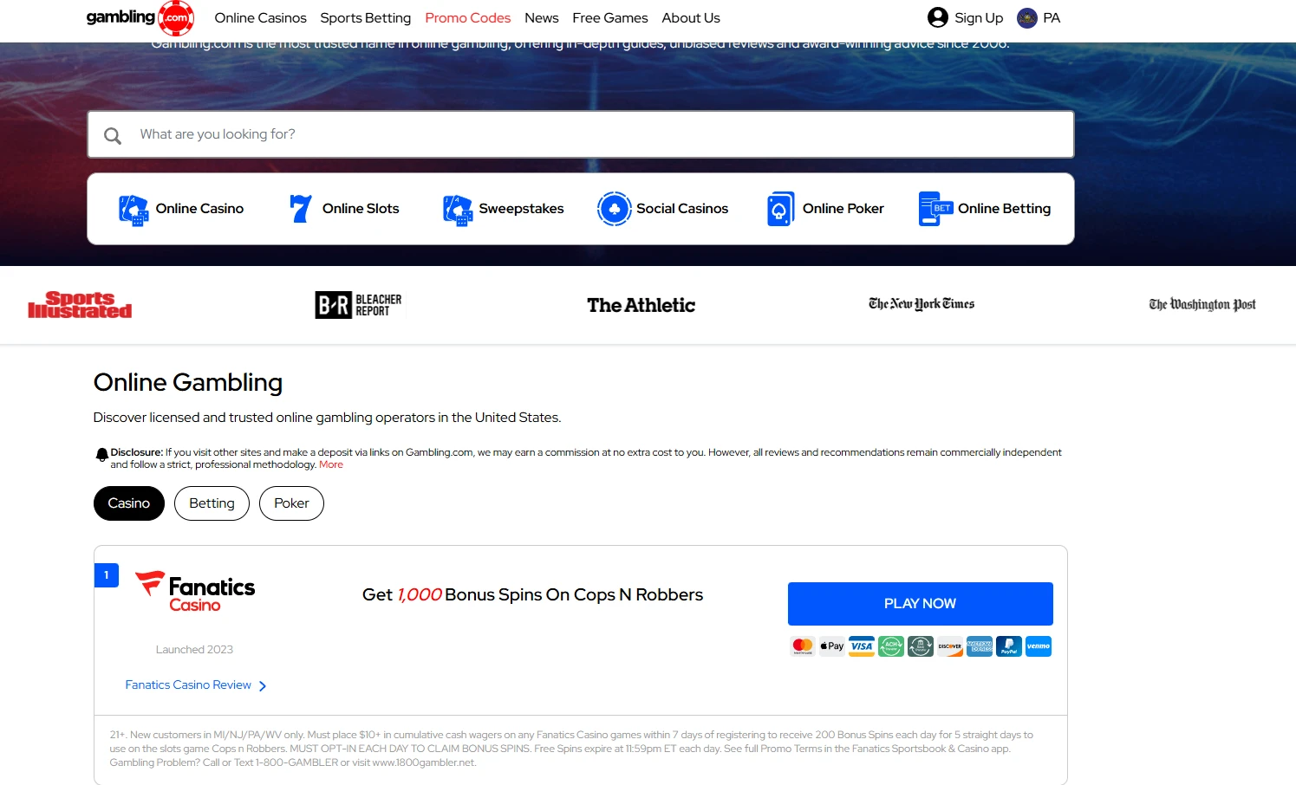This screenshot has height=785, width=1296.
Task: Open the PA state selector
Action: tap(1038, 17)
